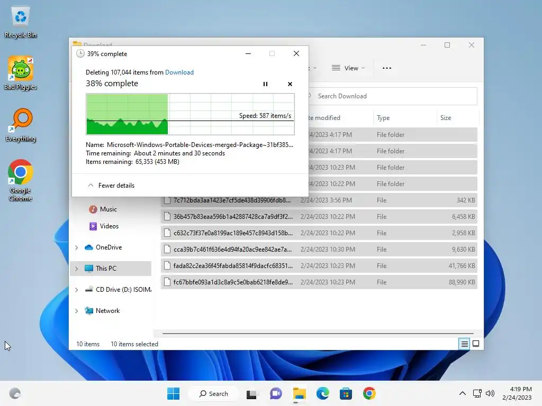542x406 pixels.
Task: Open File Explorer from the taskbar
Action: tap(300, 393)
